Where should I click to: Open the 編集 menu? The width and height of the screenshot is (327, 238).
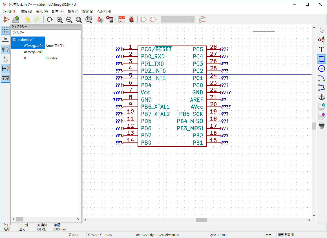pyautogui.click(x=26, y=12)
